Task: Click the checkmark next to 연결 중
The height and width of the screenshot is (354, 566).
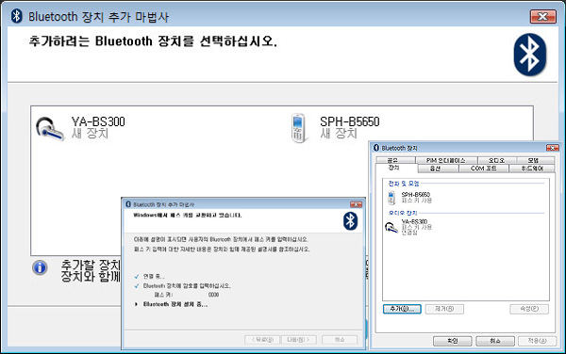Action: coord(137,277)
